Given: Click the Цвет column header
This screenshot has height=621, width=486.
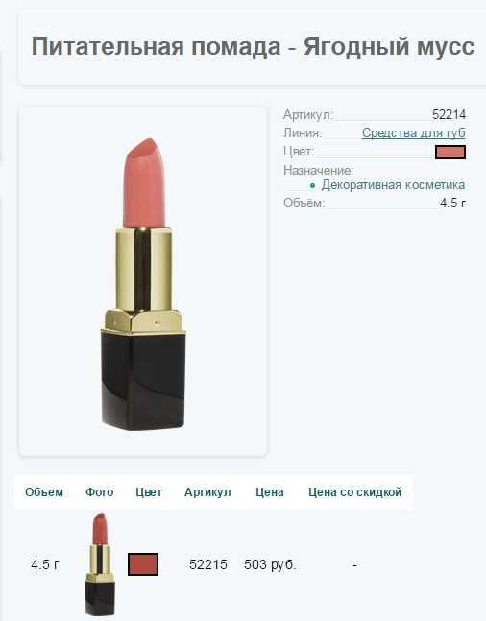Looking at the screenshot, I should 149,492.
